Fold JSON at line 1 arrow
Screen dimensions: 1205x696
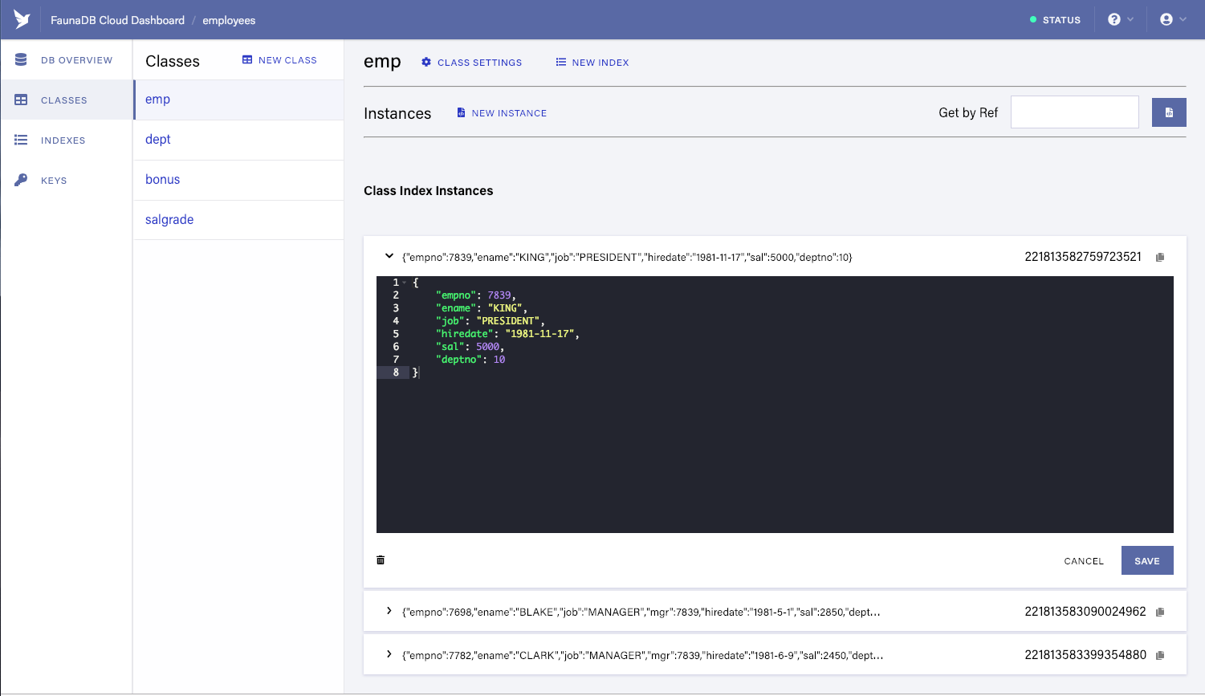point(405,283)
